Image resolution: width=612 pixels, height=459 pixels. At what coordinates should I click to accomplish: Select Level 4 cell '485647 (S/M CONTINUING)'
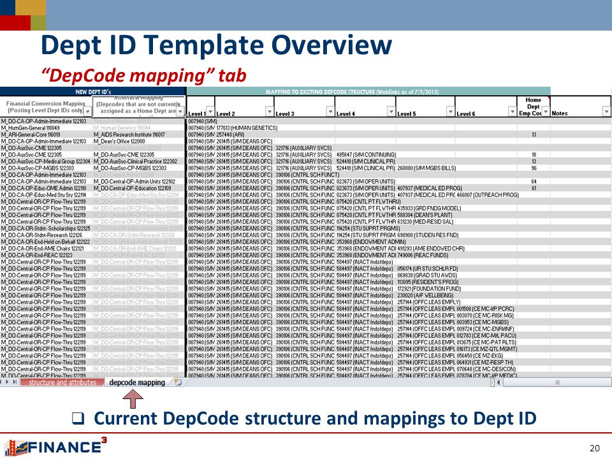(x=366, y=154)
